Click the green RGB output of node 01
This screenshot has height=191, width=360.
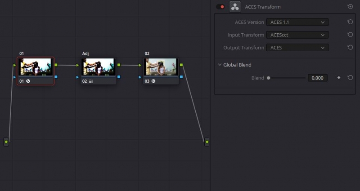(56, 65)
